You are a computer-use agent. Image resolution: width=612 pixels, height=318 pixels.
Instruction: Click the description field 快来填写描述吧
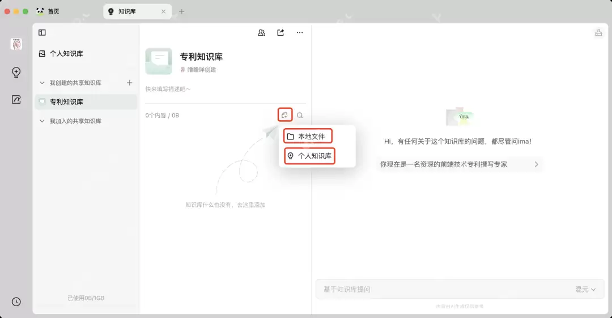(x=168, y=89)
